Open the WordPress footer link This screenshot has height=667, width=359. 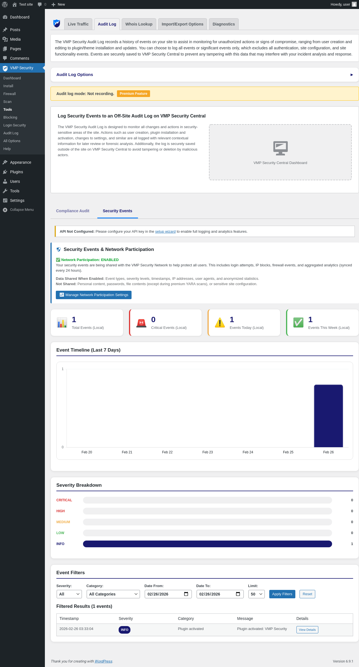(x=103, y=661)
